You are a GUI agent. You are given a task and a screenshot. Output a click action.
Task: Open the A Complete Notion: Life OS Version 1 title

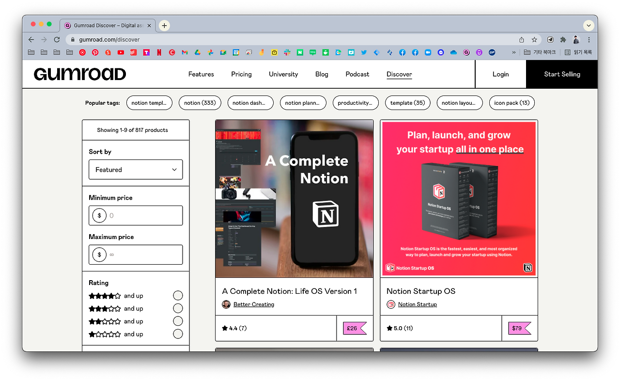290,291
